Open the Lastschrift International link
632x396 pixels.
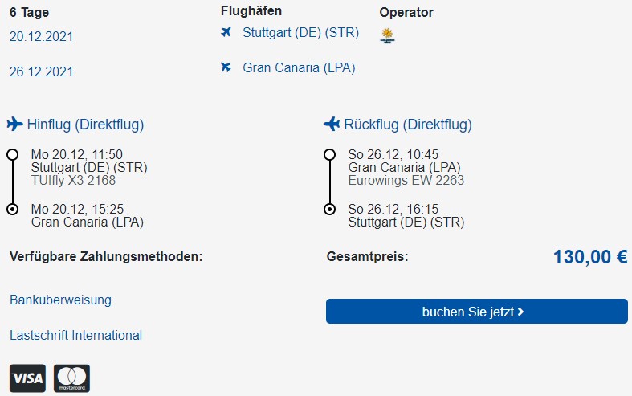[75, 335]
